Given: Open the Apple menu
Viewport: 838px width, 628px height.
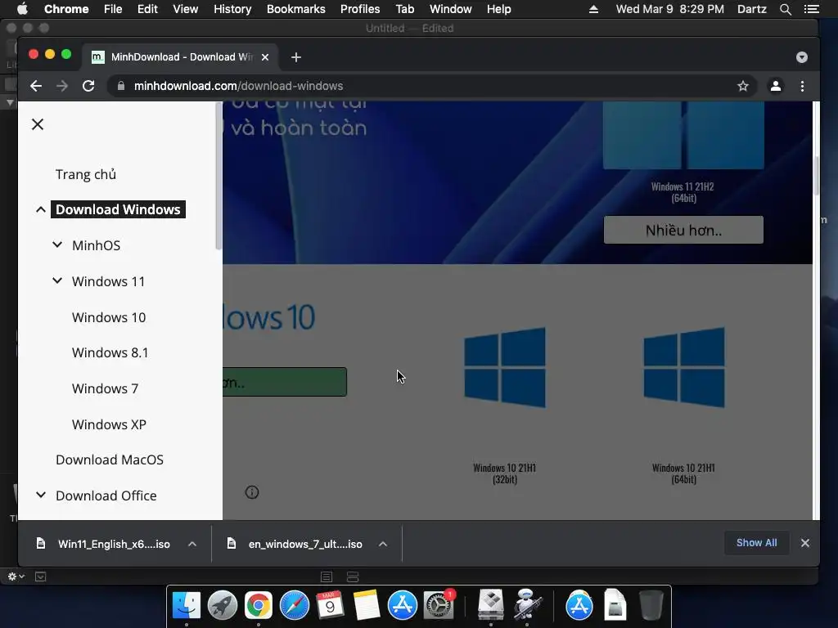Looking at the screenshot, I should (22, 9).
